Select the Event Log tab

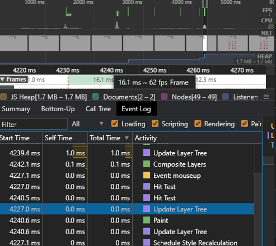(136, 109)
